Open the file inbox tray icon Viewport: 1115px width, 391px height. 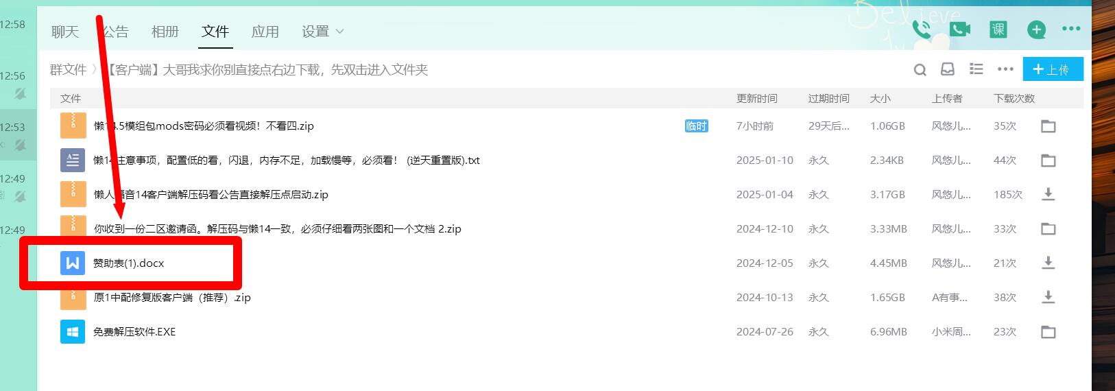[x=948, y=69]
